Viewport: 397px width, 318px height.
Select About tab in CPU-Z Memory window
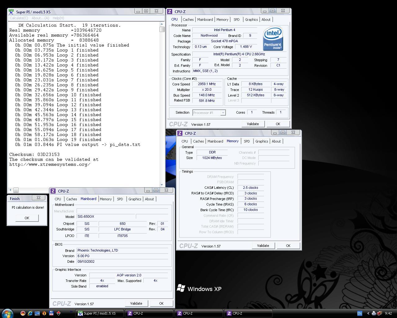(x=276, y=141)
